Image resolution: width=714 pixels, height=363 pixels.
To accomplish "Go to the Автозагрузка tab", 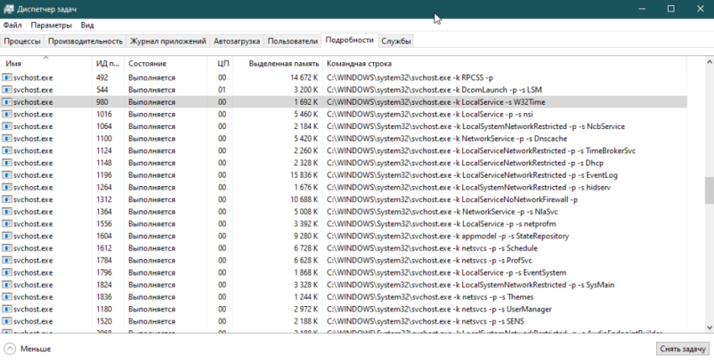I will click(237, 41).
